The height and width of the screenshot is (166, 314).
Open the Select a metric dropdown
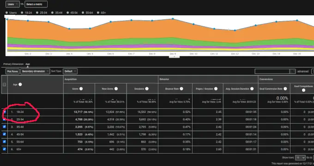(36, 4)
